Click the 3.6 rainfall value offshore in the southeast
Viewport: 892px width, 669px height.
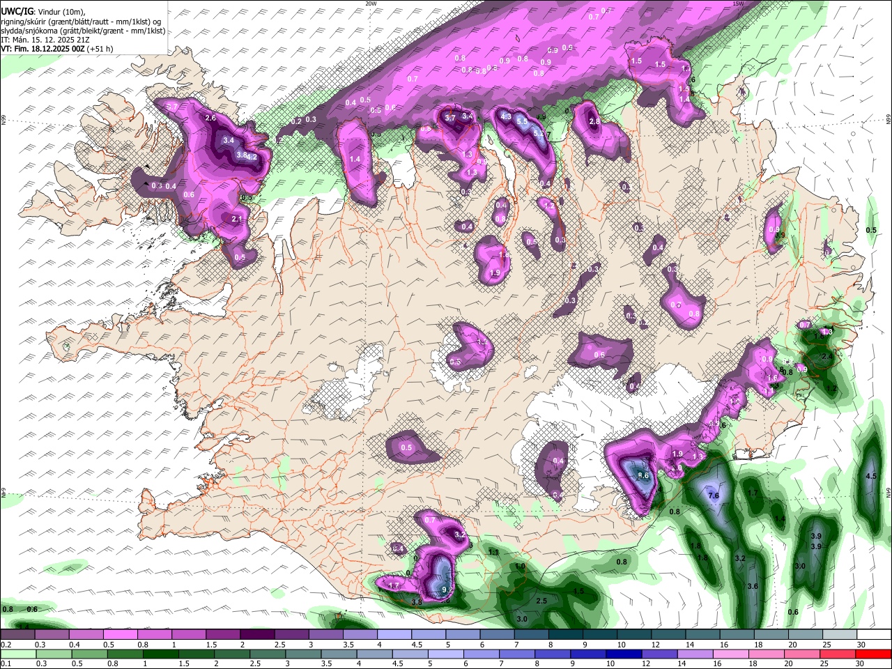click(x=753, y=587)
